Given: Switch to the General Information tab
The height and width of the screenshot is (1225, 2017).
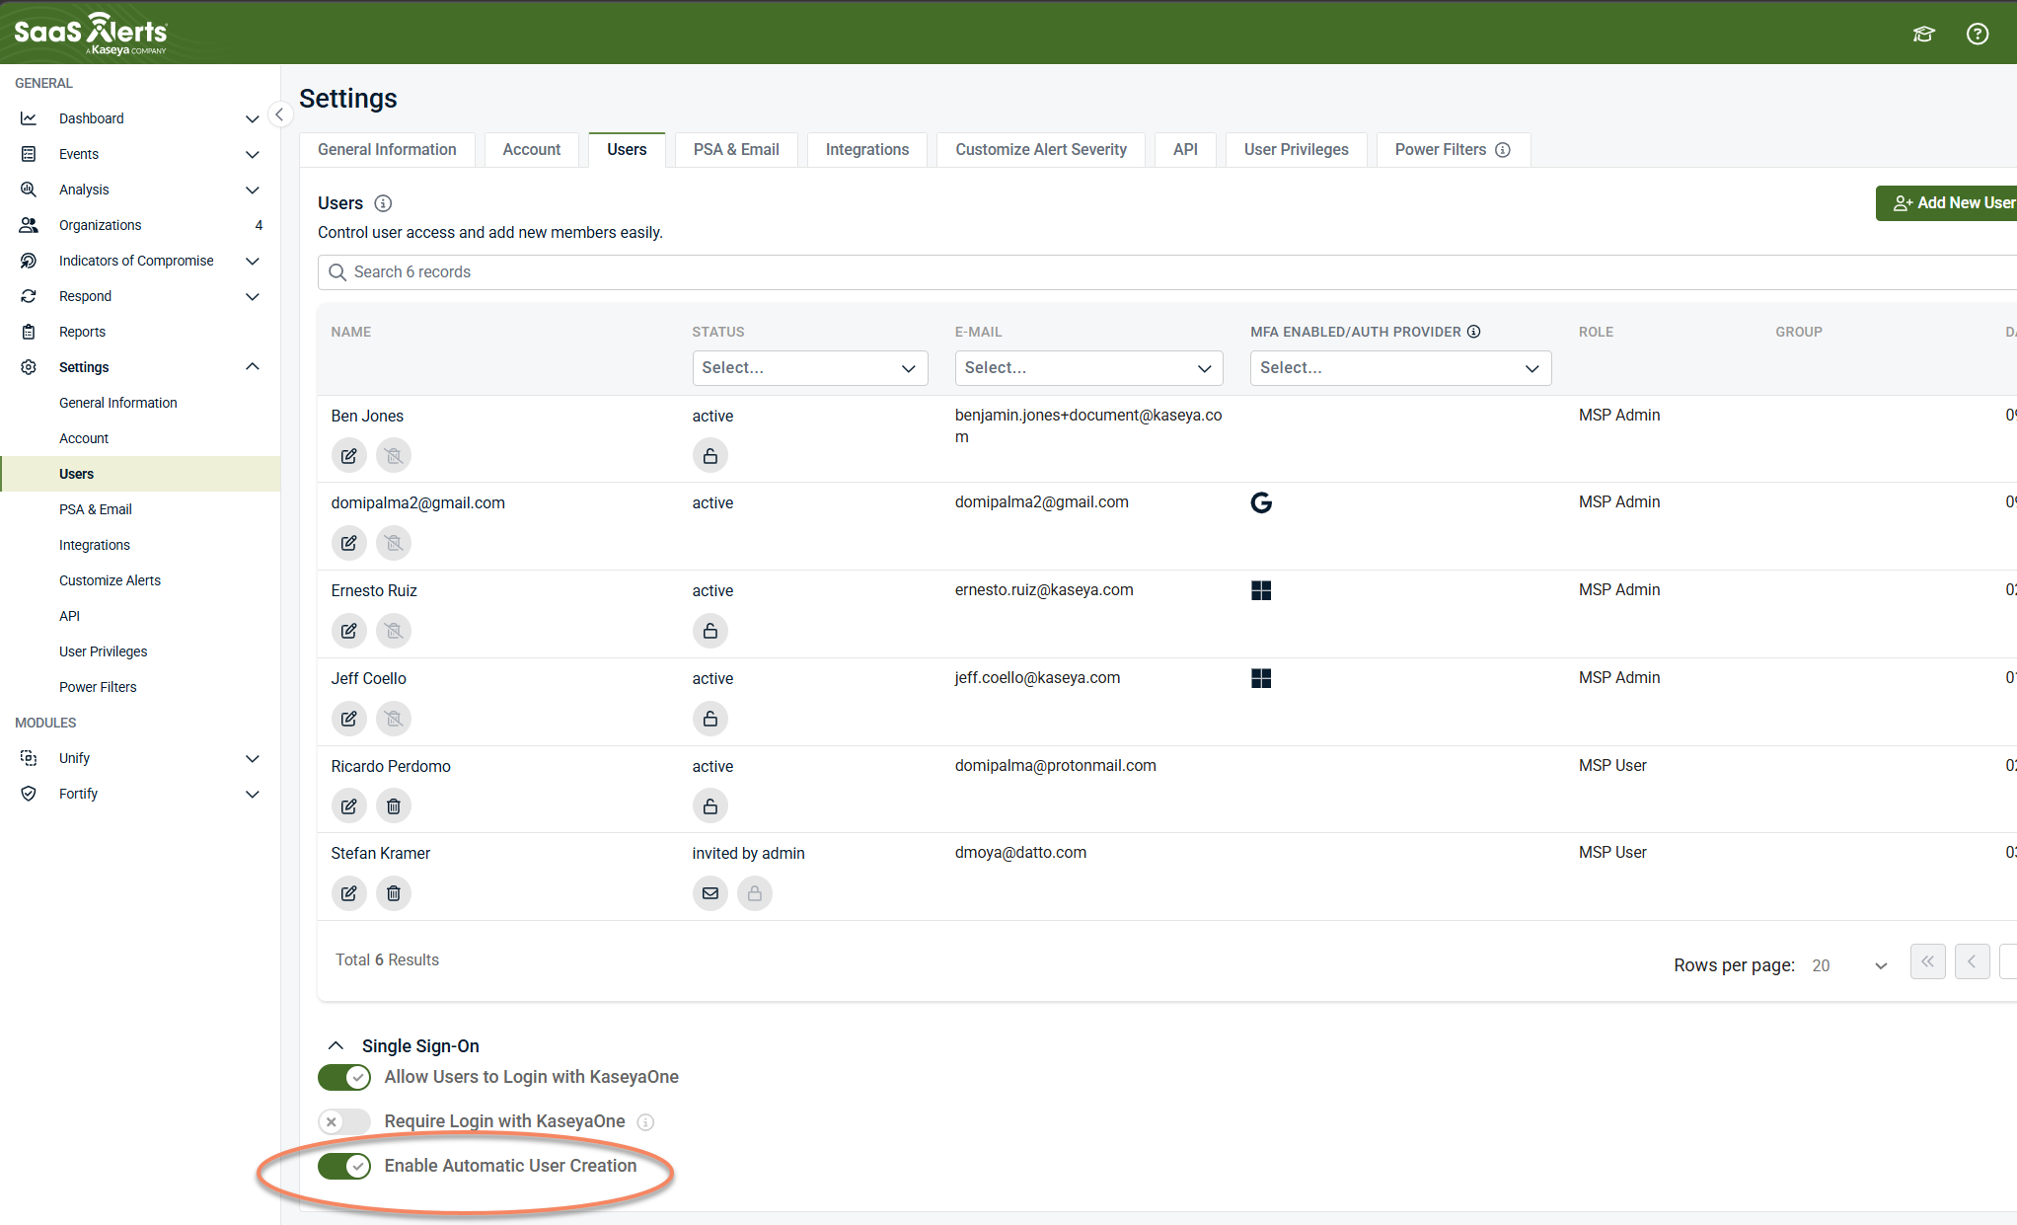Looking at the screenshot, I should [387, 150].
